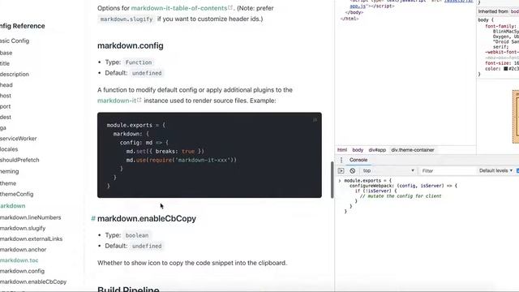Select the </html> line in Elements panel

point(350,19)
